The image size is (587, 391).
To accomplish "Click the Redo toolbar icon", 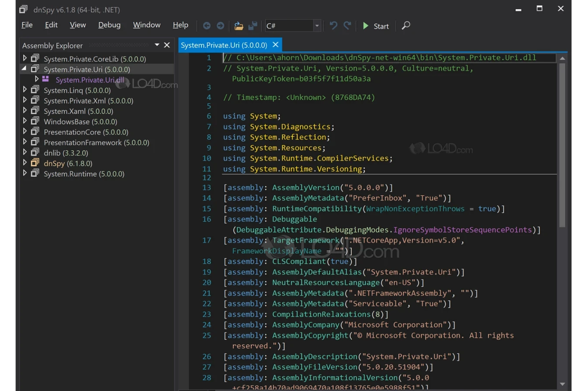I will click(x=347, y=26).
